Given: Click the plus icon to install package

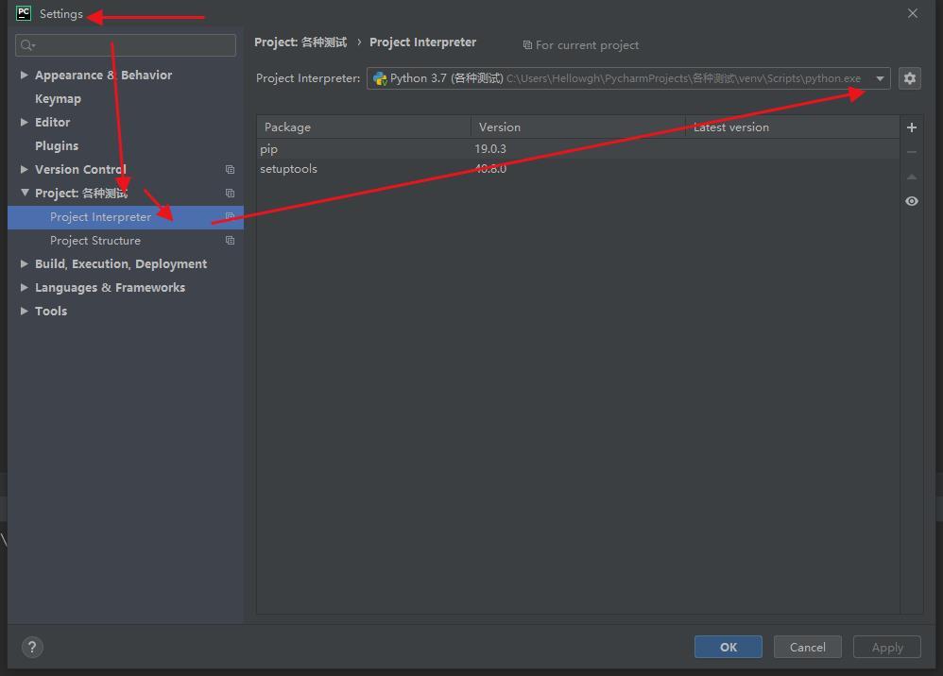Looking at the screenshot, I should [x=912, y=127].
